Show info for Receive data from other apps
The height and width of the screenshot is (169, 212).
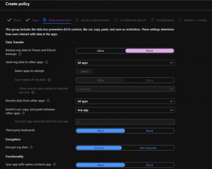pos(48,101)
